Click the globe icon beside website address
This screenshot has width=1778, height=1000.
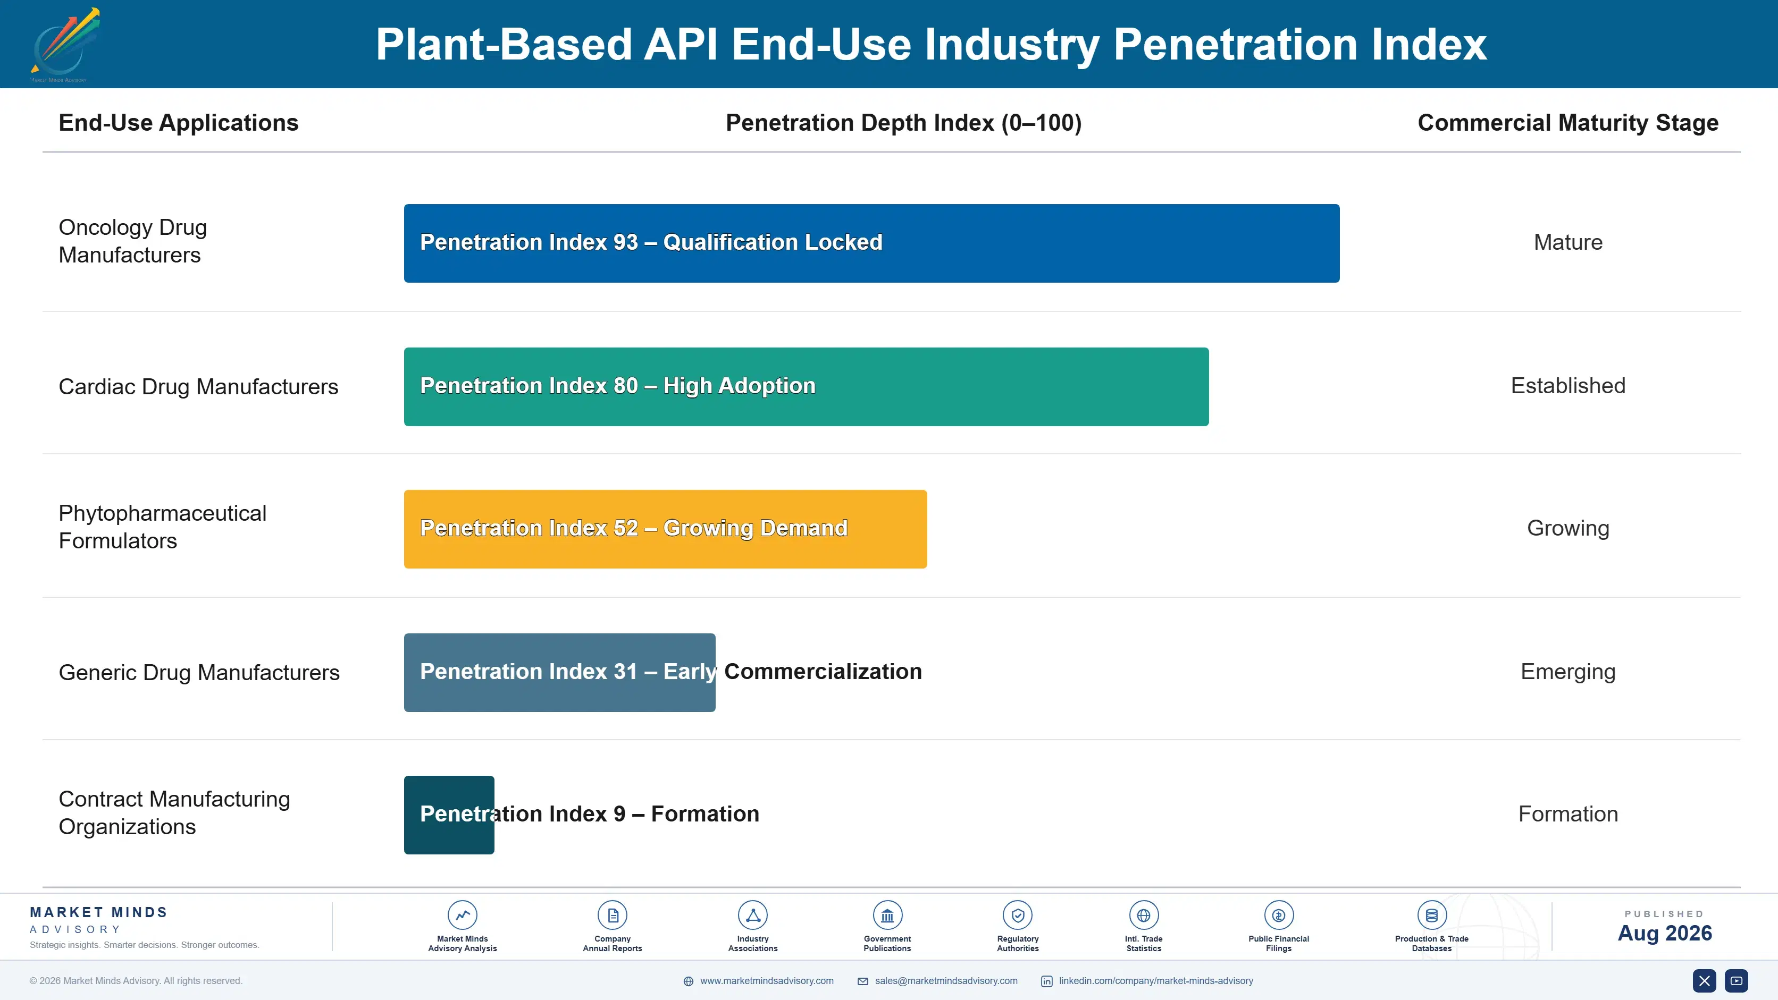tap(688, 981)
